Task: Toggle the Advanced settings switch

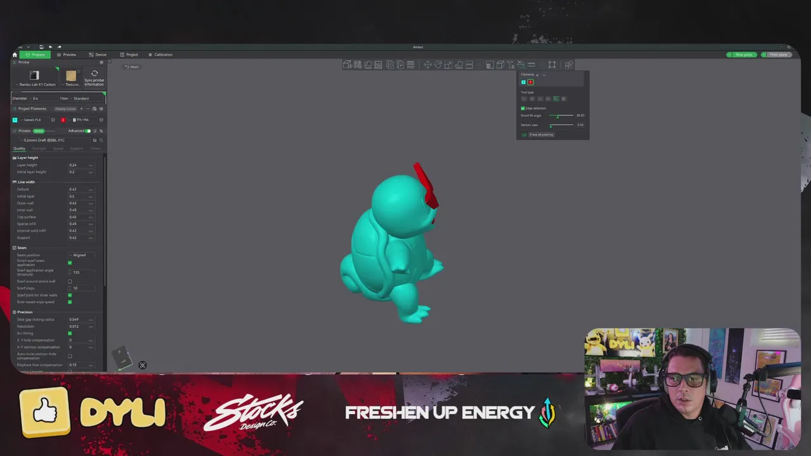Action: [87, 131]
